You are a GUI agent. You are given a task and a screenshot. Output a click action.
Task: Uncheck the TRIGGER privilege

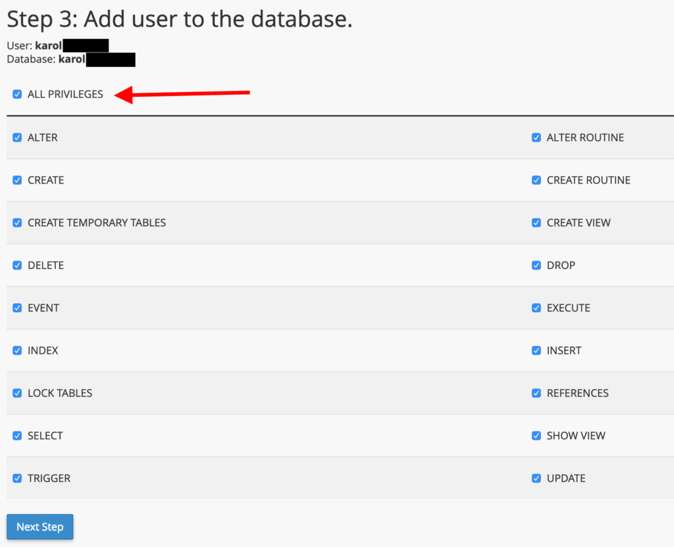point(17,479)
